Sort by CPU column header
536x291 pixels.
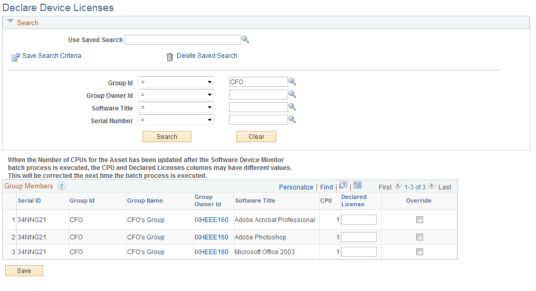tap(326, 200)
